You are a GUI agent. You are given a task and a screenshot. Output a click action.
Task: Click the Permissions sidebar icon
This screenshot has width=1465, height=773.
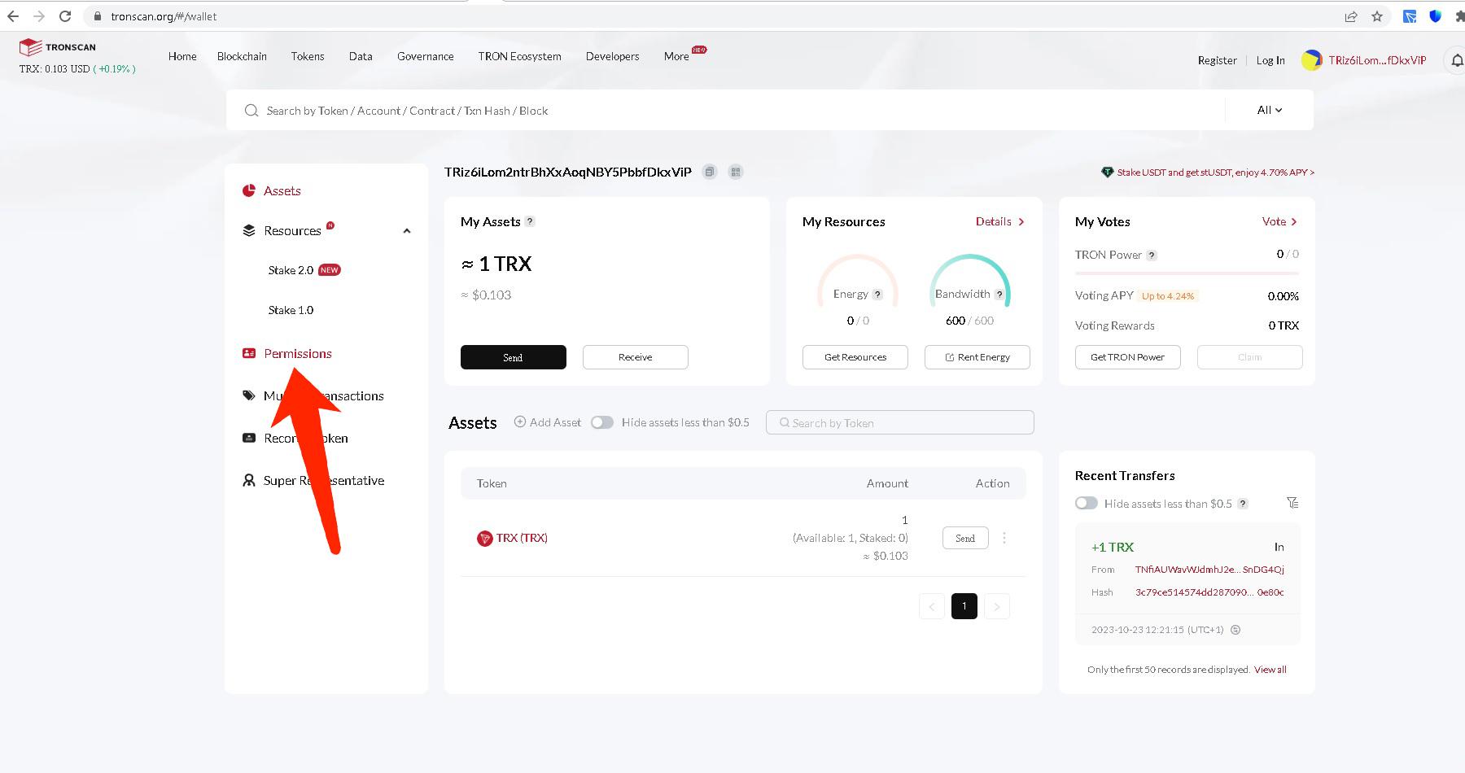(x=249, y=353)
